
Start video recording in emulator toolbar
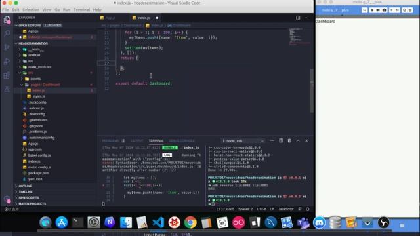click(x=378, y=10)
